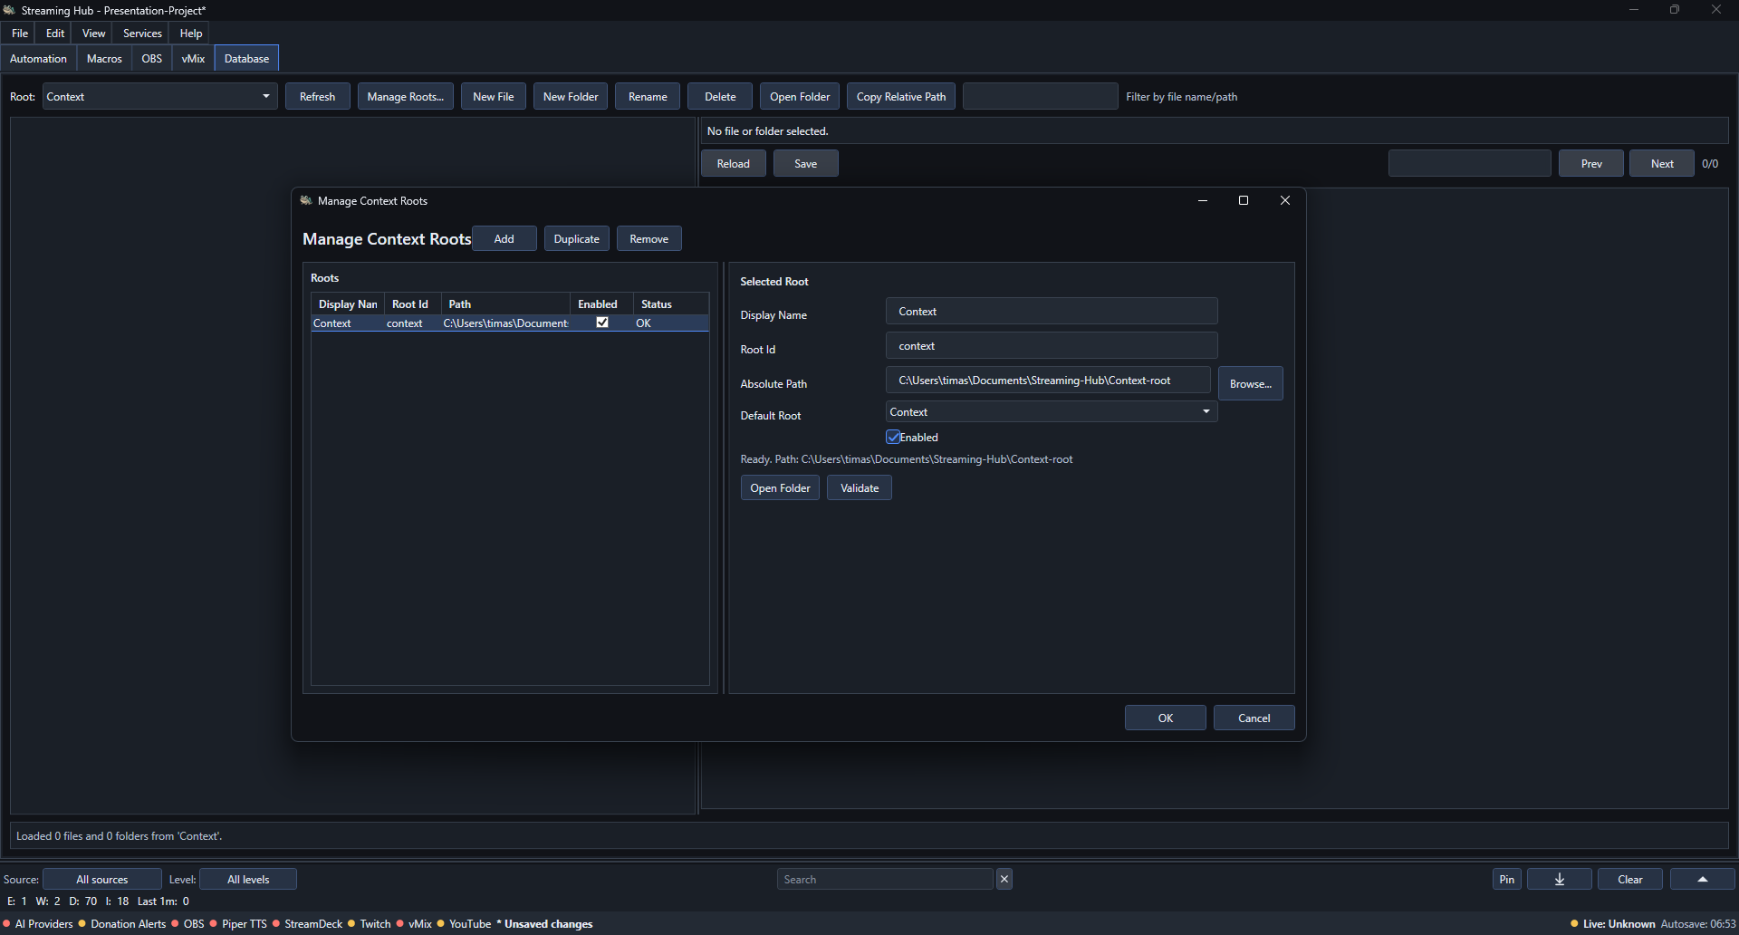
Task: Click the Save button
Action: [x=806, y=163]
